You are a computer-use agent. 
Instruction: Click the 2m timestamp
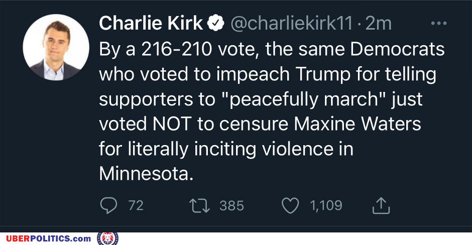pyautogui.click(x=379, y=23)
